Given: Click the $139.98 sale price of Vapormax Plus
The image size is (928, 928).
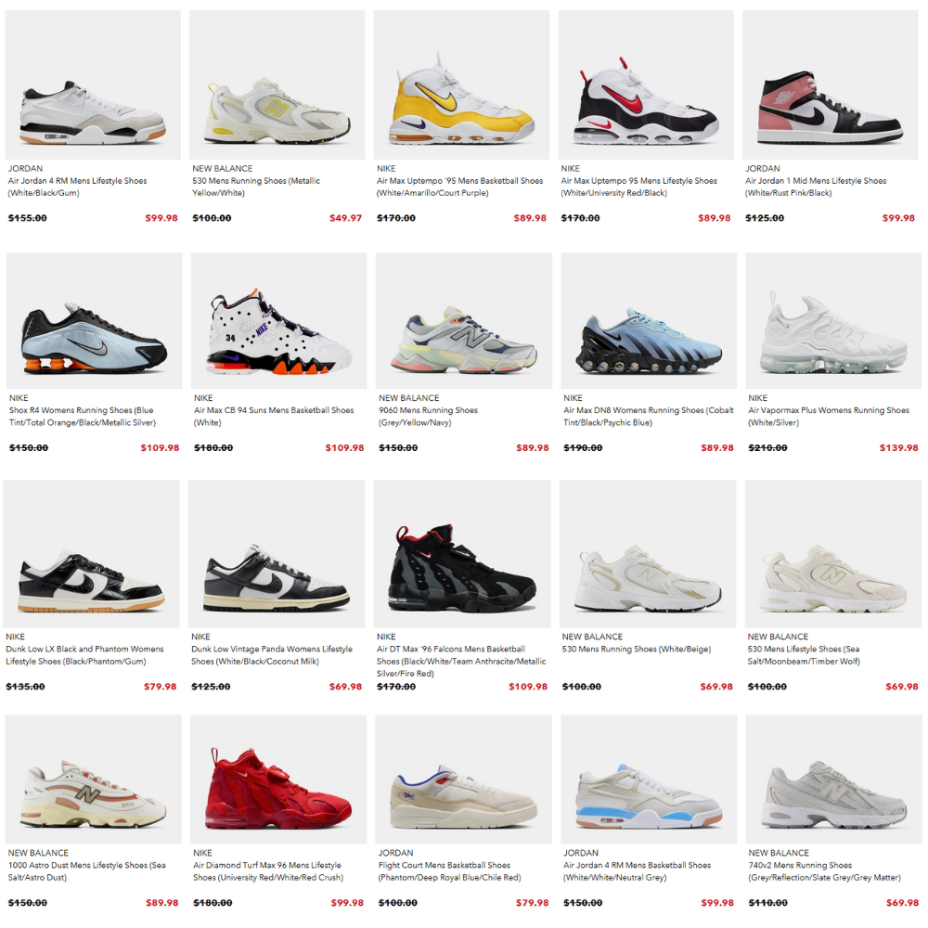Looking at the screenshot, I should [898, 448].
